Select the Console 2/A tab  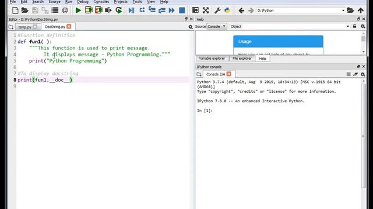[215, 74]
